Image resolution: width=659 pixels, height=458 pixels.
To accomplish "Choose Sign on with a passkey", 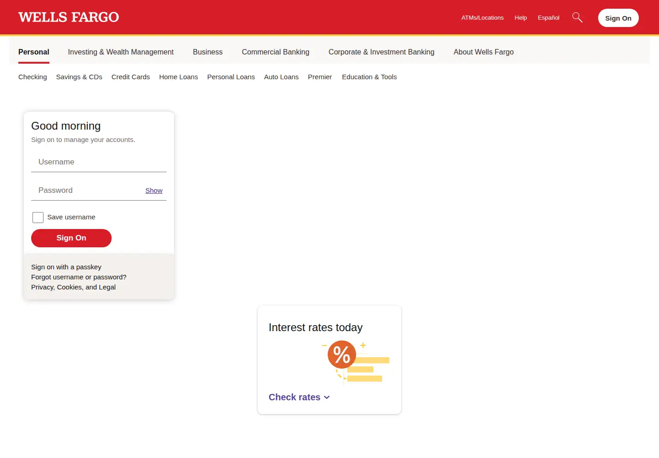I will (x=66, y=267).
